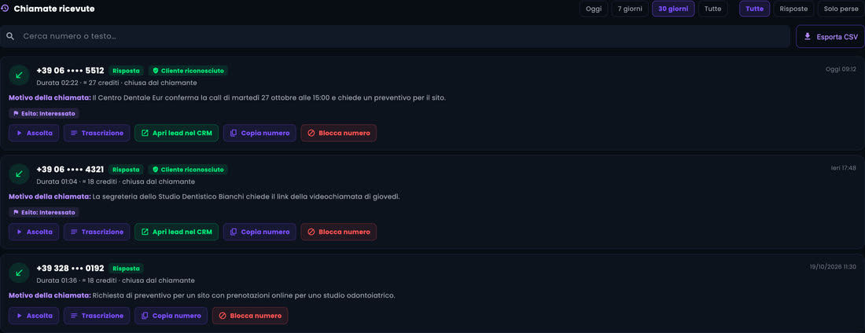Click the magnifier icon in the search bar
Image resolution: width=865 pixels, height=333 pixels.
(x=10, y=36)
